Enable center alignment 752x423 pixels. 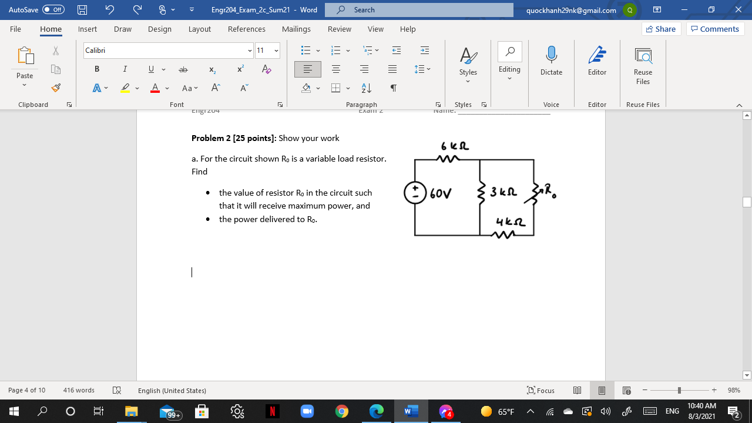(335, 69)
